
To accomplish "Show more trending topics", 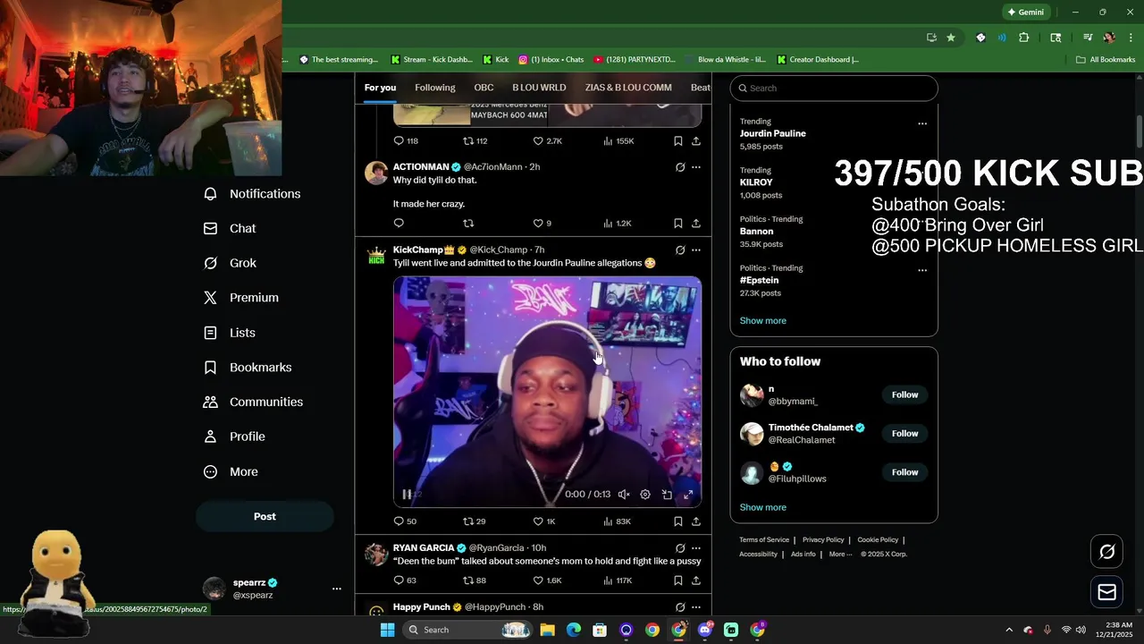I will [x=762, y=321].
